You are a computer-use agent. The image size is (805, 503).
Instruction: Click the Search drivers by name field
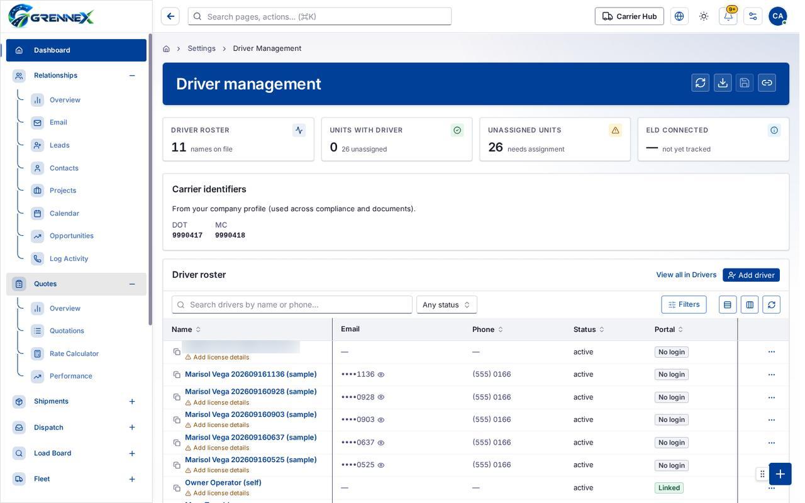[x=292, y=305]
